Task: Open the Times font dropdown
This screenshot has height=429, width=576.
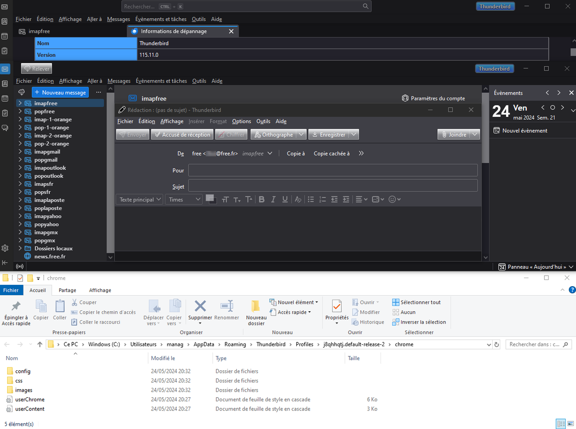Action: [x=184, y=200]
